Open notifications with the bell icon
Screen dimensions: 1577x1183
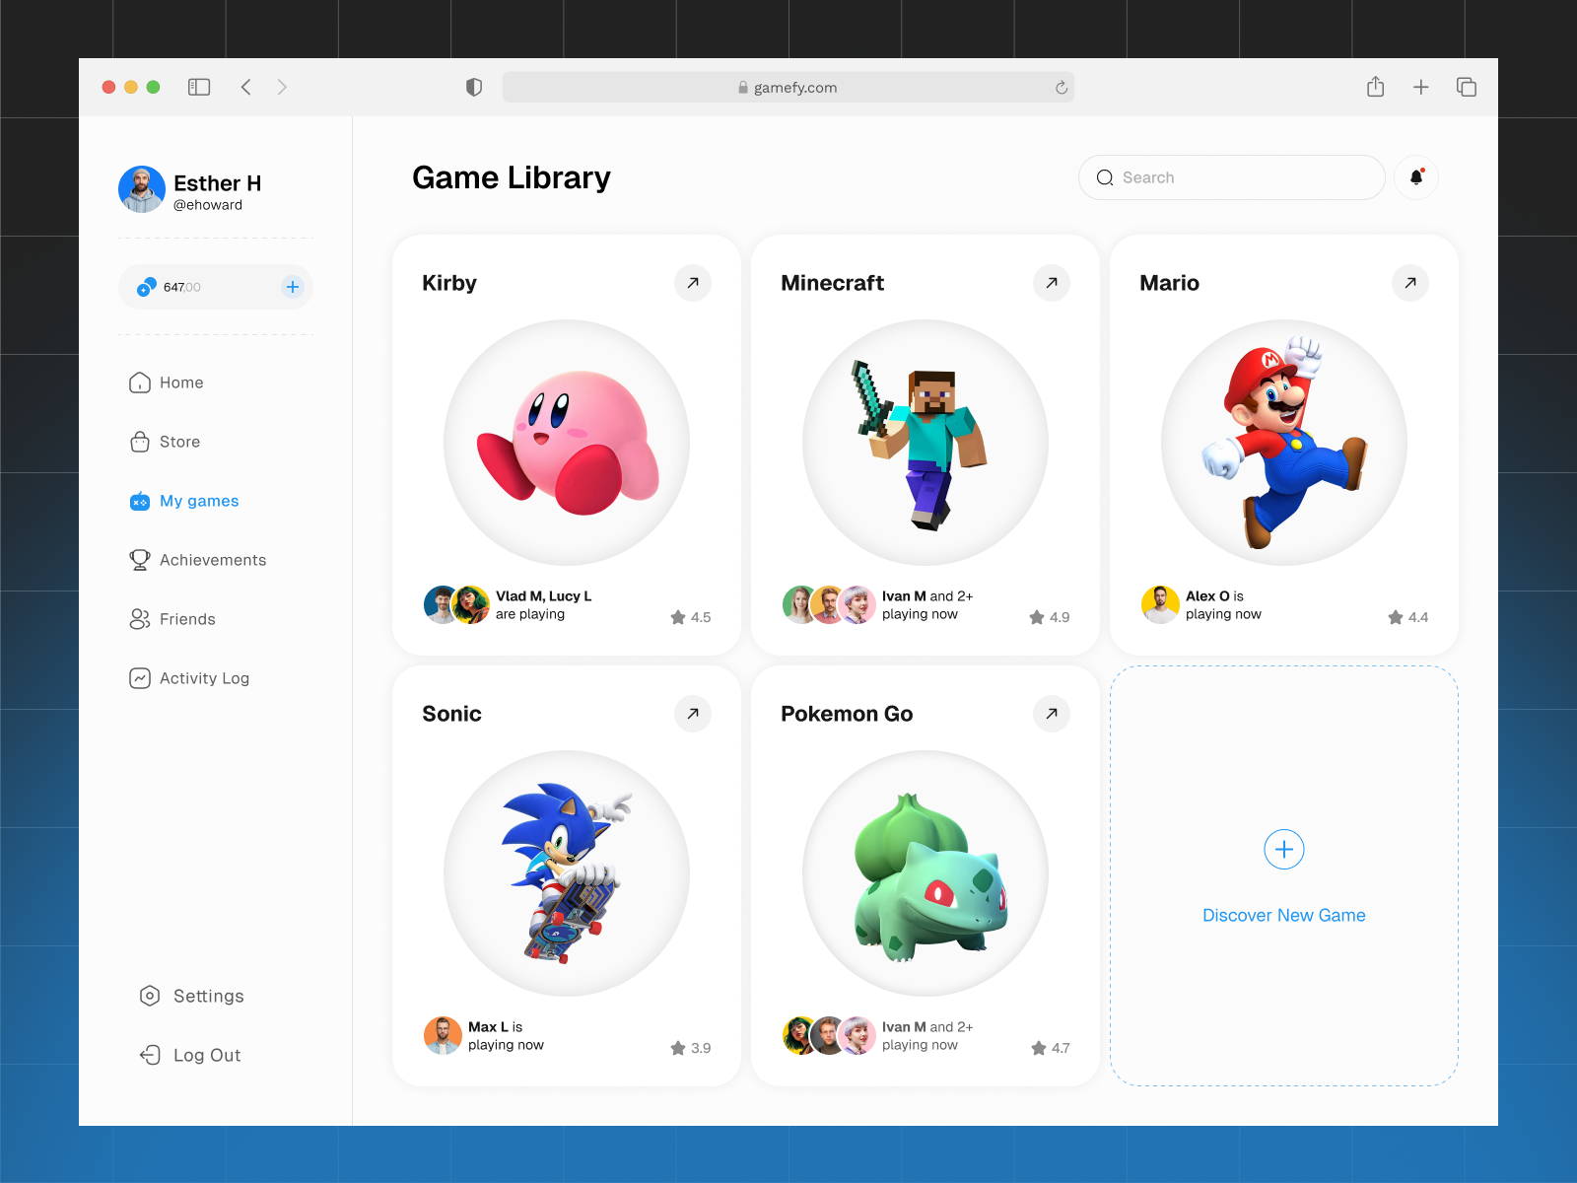pos(1416,177)
